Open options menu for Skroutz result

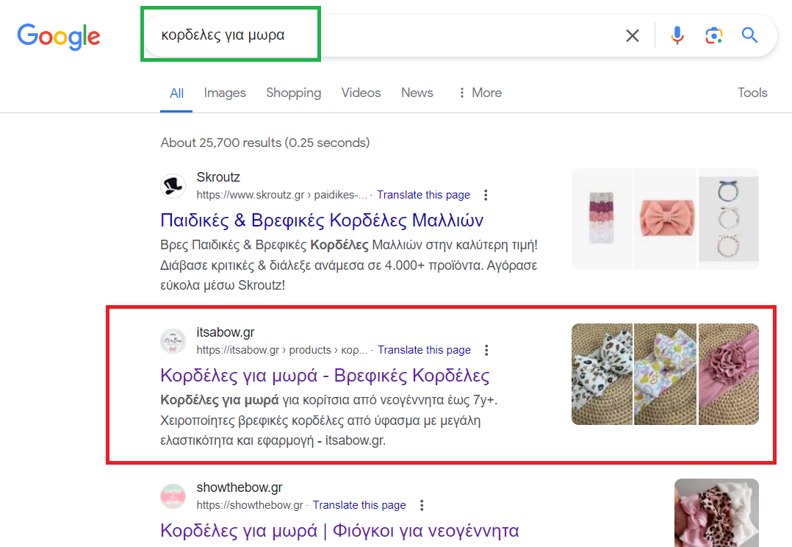coord(486,195)
